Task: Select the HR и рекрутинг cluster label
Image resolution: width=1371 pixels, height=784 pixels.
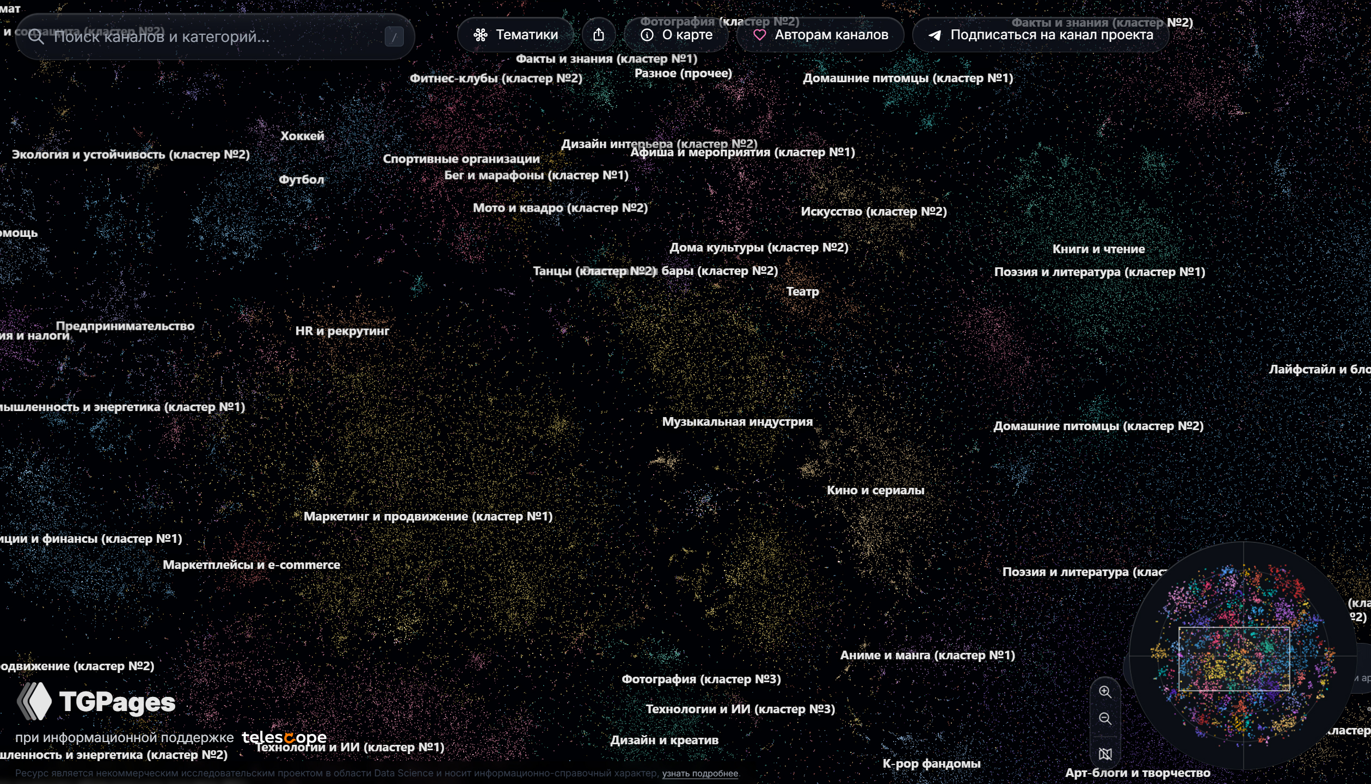Action: click(x=342, y=330)
